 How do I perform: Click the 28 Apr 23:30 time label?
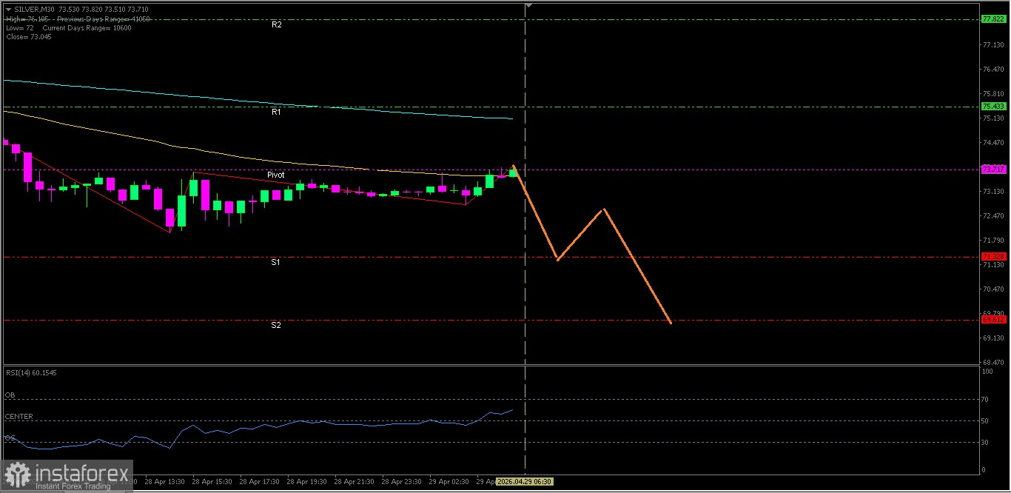point(401,481)
